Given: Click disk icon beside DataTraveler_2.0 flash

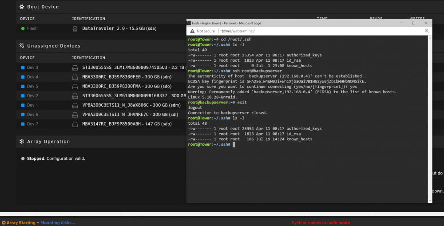Looking at the screenshot, I should (x=75, y=28).
